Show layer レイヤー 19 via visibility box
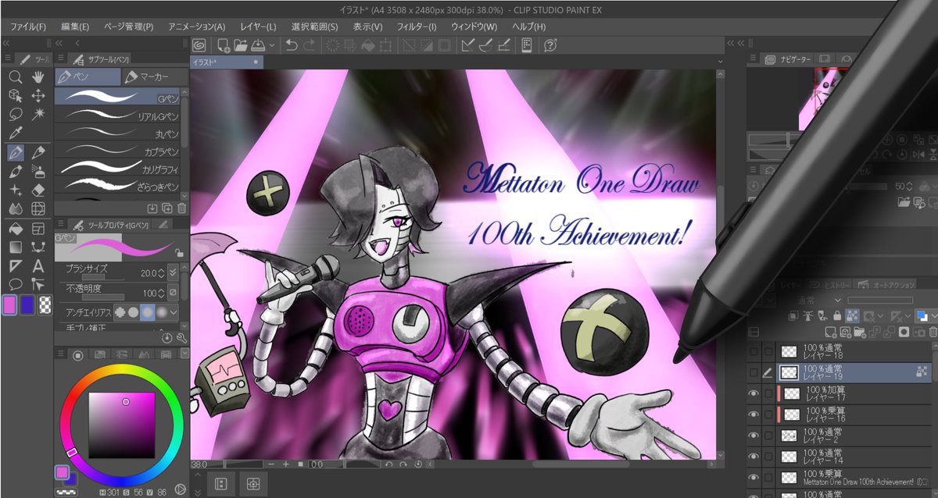The width and height of the screenshot is (938, 498). 754,373
